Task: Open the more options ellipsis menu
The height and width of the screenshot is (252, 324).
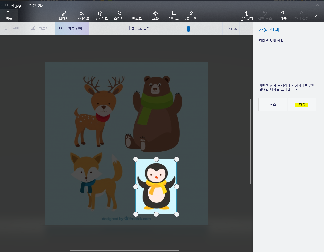Action: (246, 29)
